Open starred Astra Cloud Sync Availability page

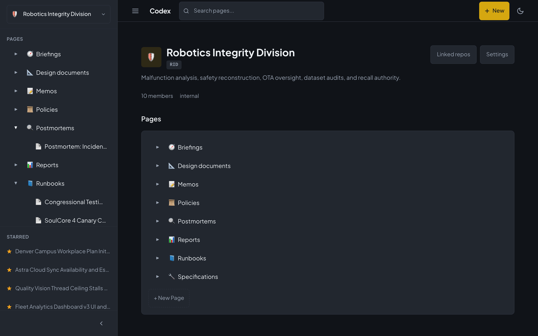62,270
